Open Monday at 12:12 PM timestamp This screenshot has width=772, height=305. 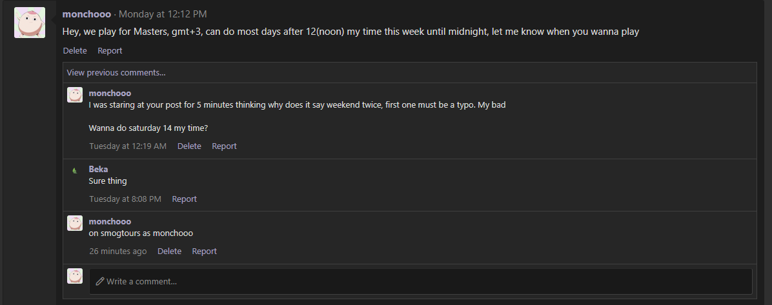[163, 14]
